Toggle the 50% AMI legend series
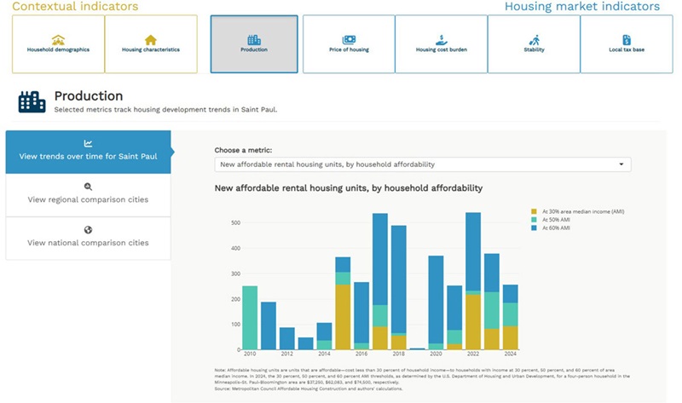This screenshot has height=403, width=682. (x=551, y=220)
